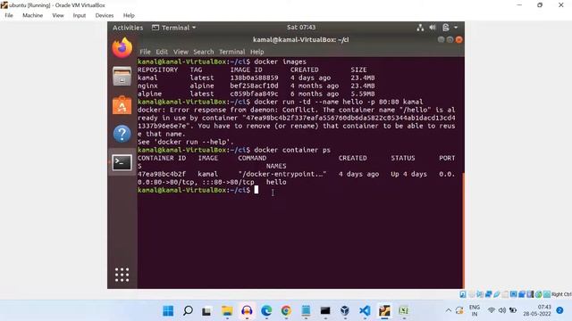Image resolution: width=572 pixels, height=321 pixels.
Task: Open Visual Studio Code on the taskbar
Action: [x=365, y=311]
